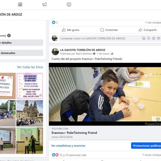The image size is (161, 161).
Task: Click Comentar on the upper post
Action: 109,30
